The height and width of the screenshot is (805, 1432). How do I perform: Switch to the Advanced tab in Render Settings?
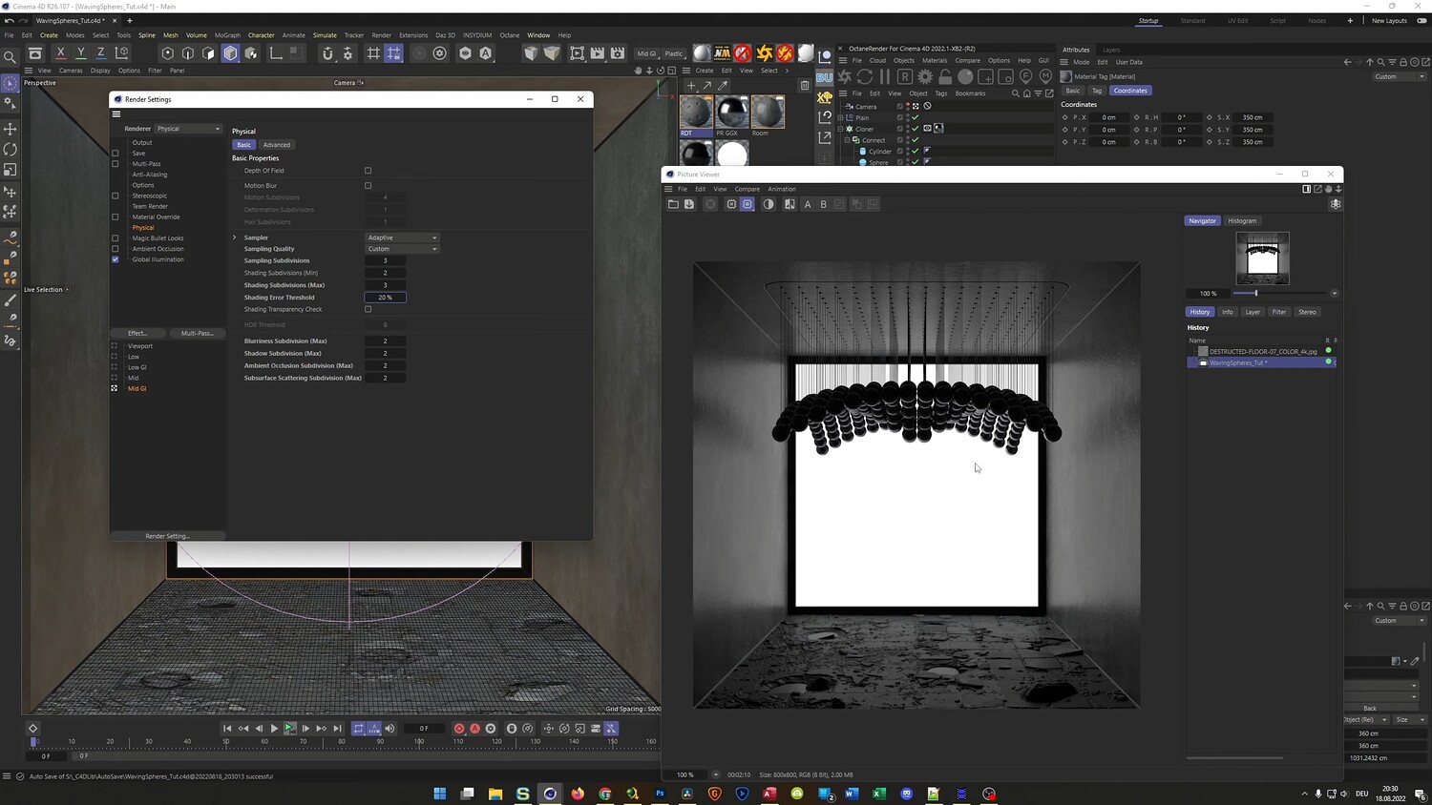(x=277, y=145)
